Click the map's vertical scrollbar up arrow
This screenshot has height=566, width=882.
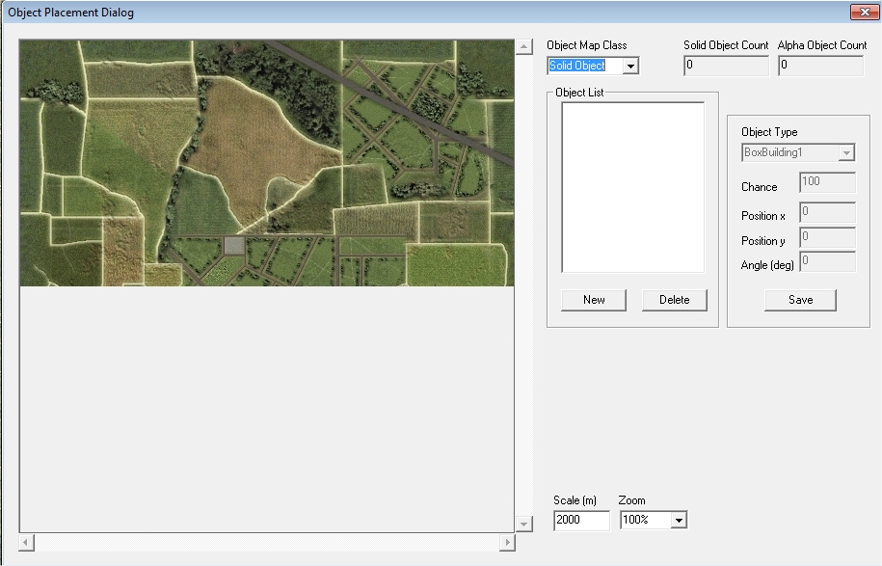tap(523, 46)
